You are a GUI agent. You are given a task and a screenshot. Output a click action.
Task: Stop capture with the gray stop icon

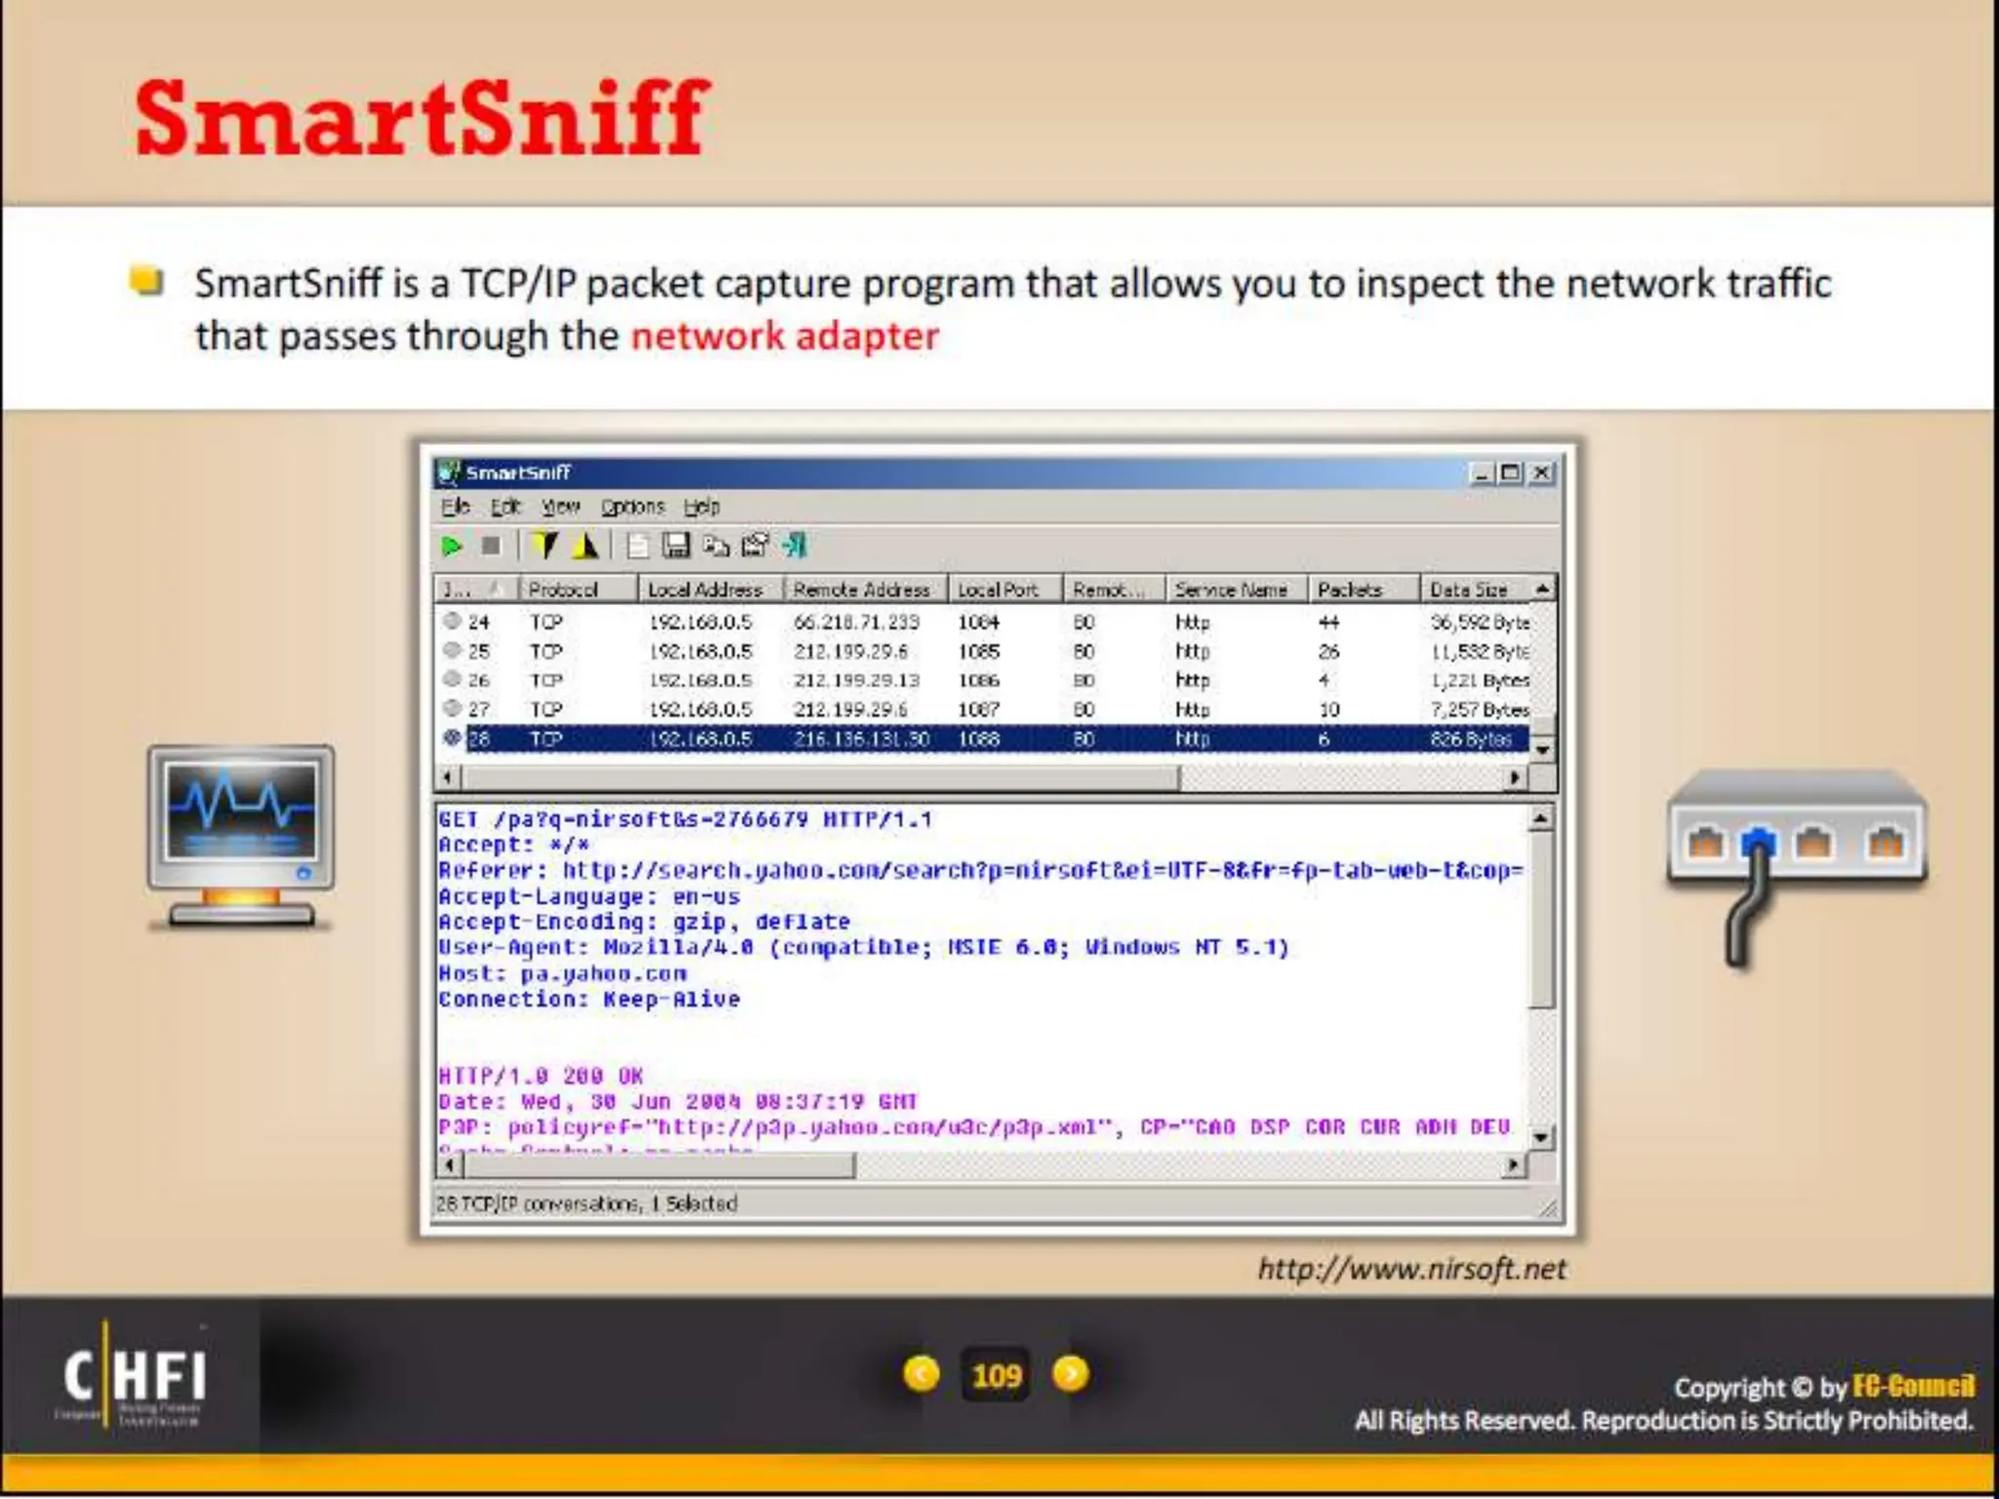point(491,547)
